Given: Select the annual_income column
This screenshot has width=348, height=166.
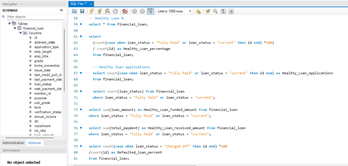Looking at the screenshot, I should [45, 117].
